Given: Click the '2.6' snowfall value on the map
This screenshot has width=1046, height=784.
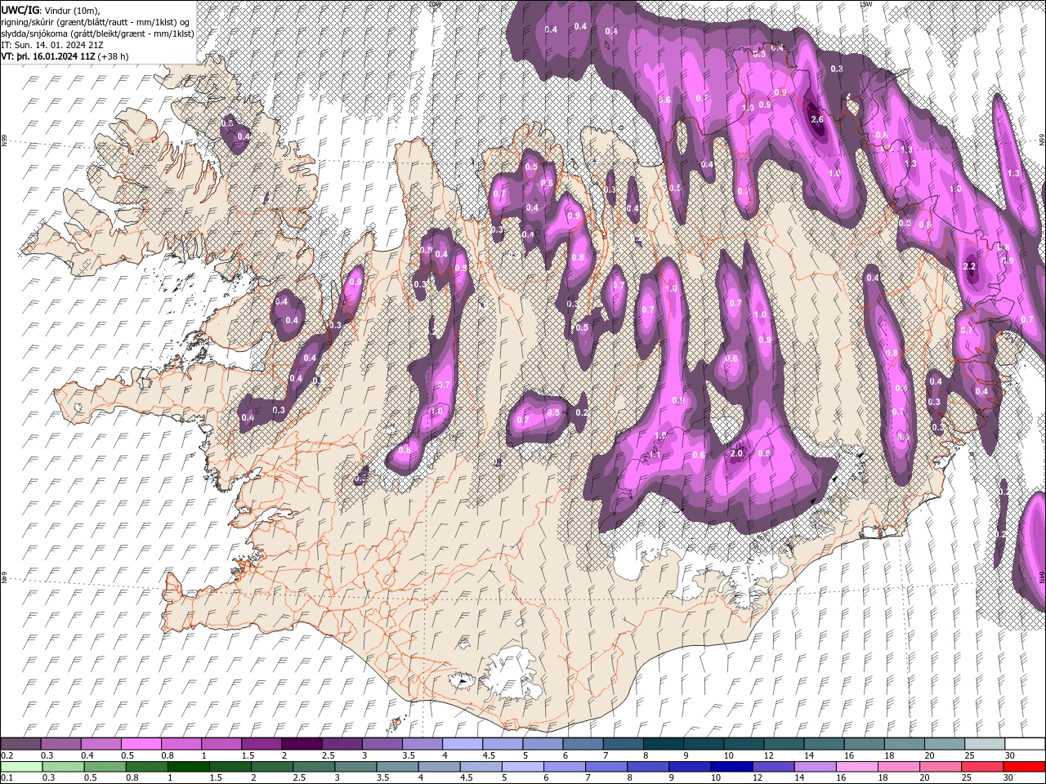Looking at the screenshot, I should tap(817, 119).
